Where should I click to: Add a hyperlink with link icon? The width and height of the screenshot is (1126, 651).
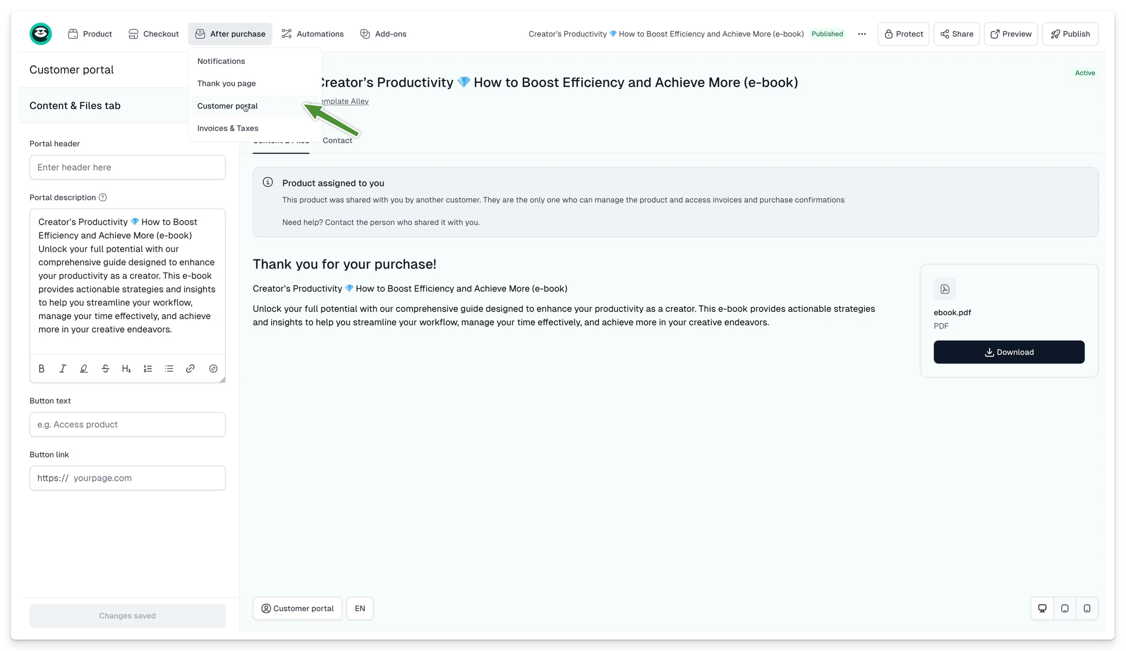click(190, 369)
